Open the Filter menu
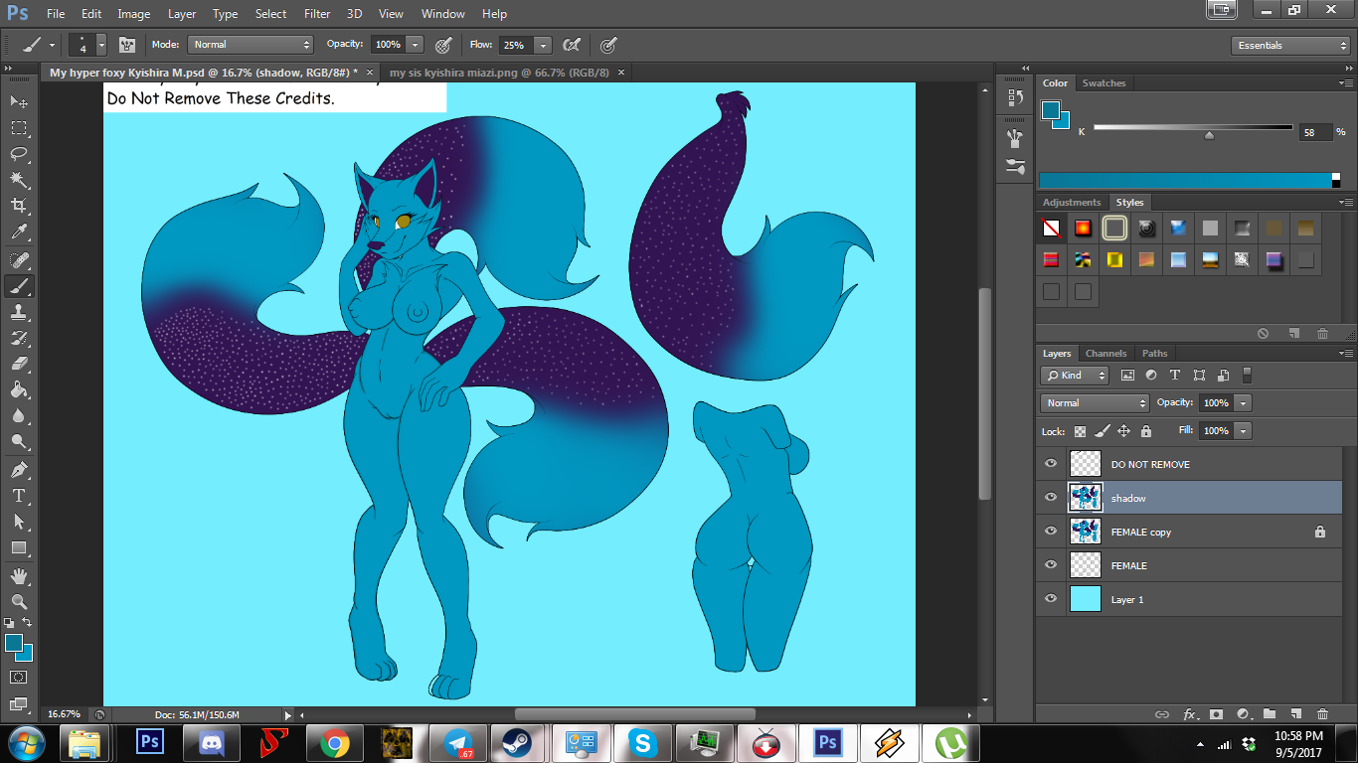The width and height of the screenshot is (1358, 763). (x=317, y=14)
